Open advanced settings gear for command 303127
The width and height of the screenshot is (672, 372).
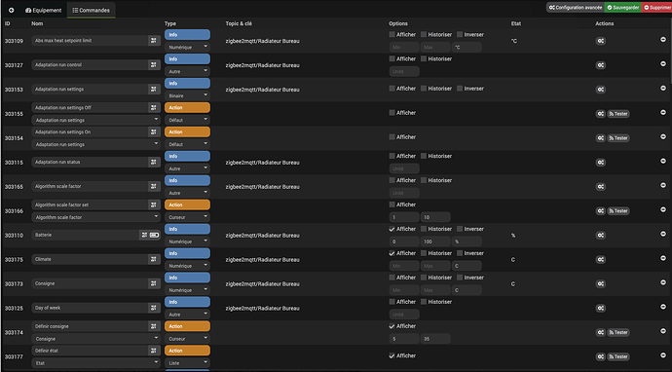tap(601, 65)
